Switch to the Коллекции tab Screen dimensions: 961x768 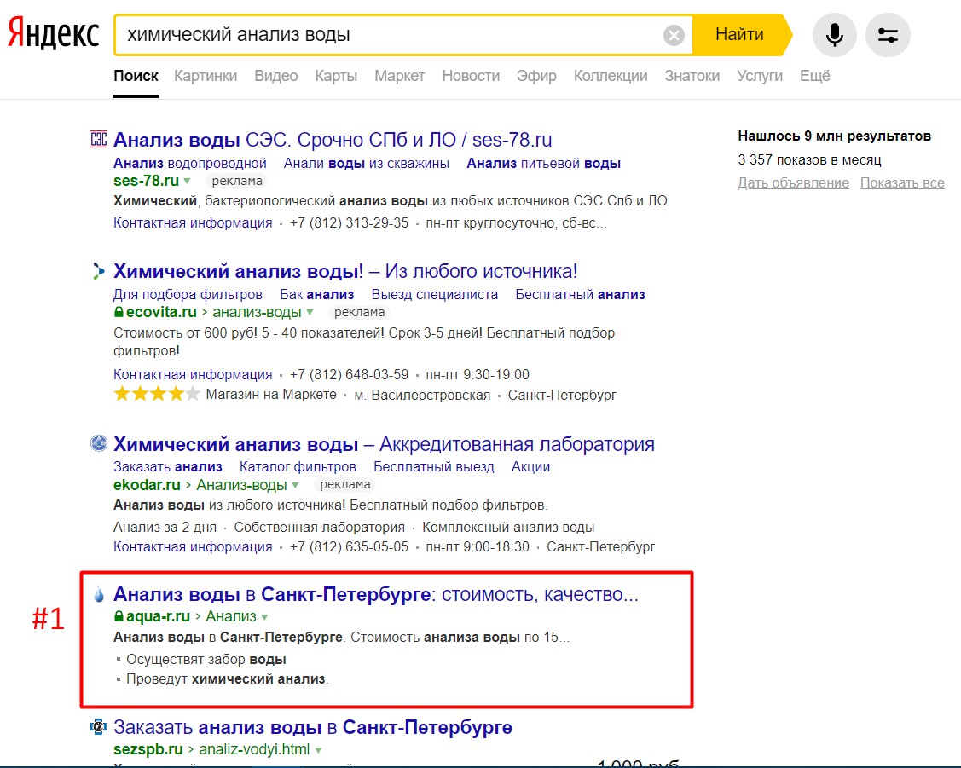tap(611, 76)
